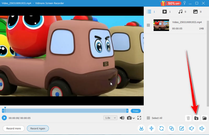Image resolution: width=209 pixels, height=135 pixels.
Task: Click the video preview area
Action: pos(72,56)
